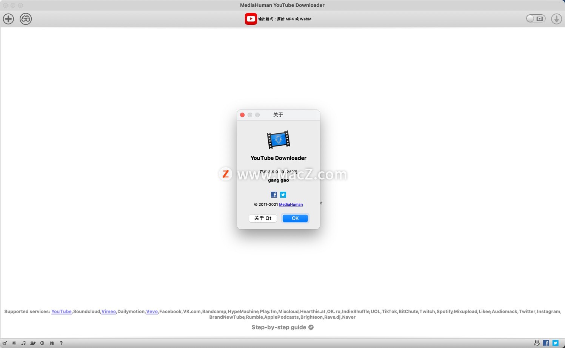565x348 pixels.
Task: Click the Bandcamp service name
Action: coord(214,311)
